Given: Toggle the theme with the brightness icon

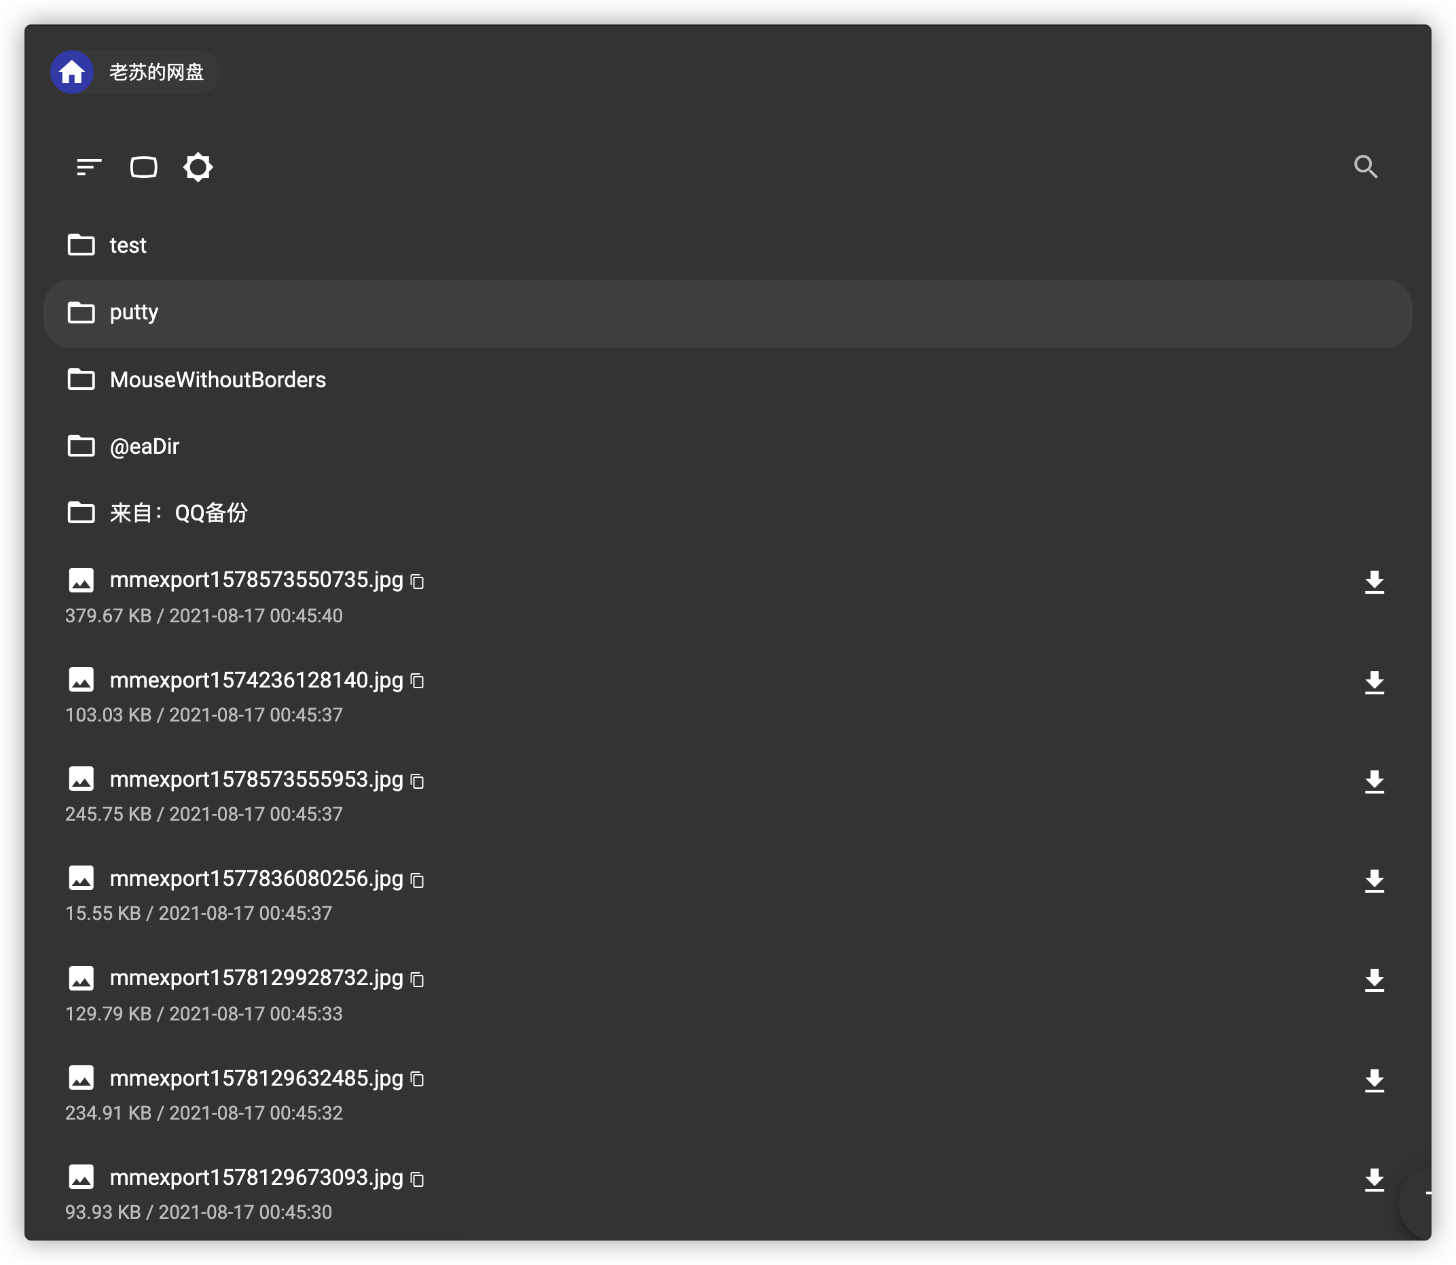Looking at the screenshot, I should [x=198, y=166].
